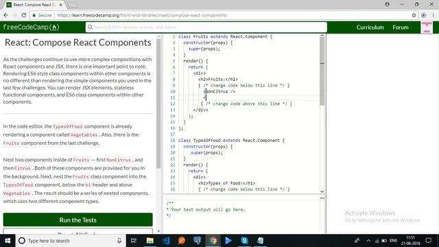439x247 pixels.
Task: Run the Tests
Action: 78,220
